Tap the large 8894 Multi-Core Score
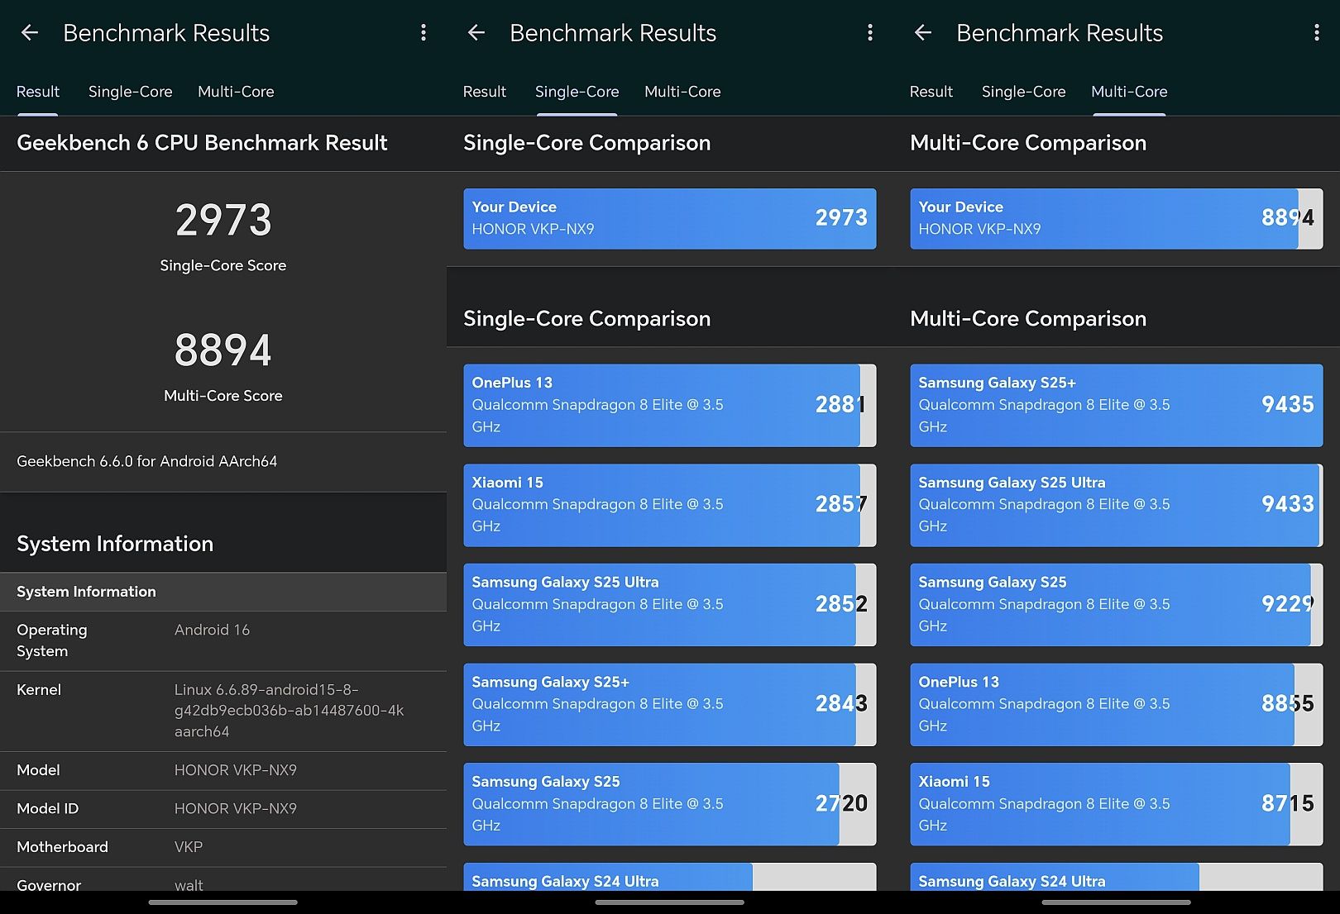1340x914 pixels. [223, 350]
